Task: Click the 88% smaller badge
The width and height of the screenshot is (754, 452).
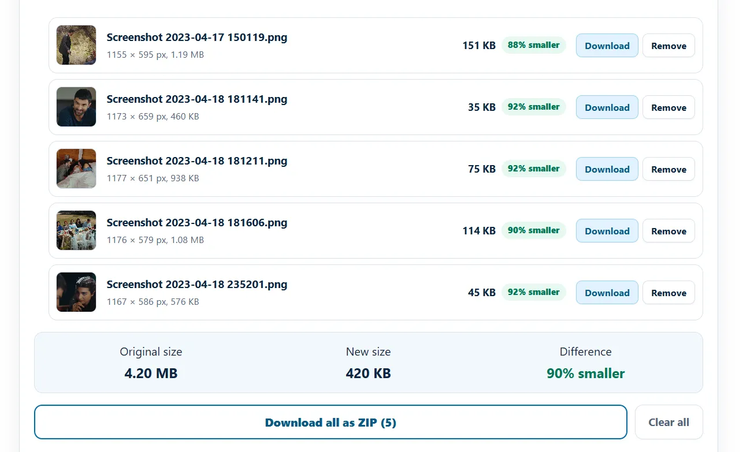Action: point(533,45)
